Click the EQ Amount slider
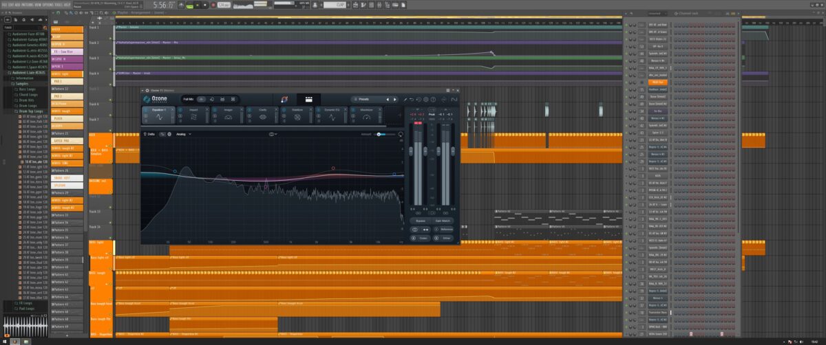The height and width of the screenshot is (345, 826). (385, 134)
